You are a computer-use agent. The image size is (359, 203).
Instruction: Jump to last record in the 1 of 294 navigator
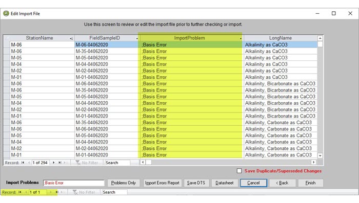60,163
